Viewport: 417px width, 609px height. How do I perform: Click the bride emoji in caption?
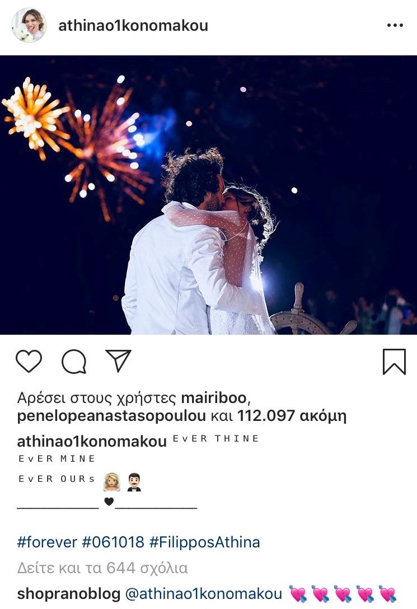point(112,481)
